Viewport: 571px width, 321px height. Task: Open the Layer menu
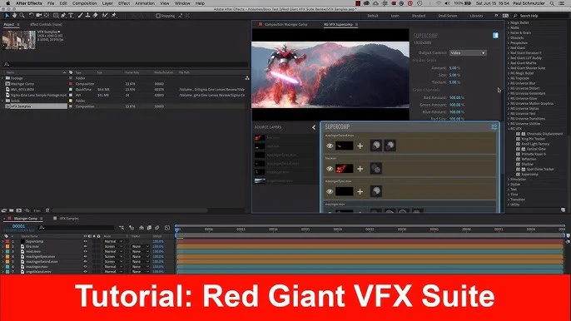107,3
